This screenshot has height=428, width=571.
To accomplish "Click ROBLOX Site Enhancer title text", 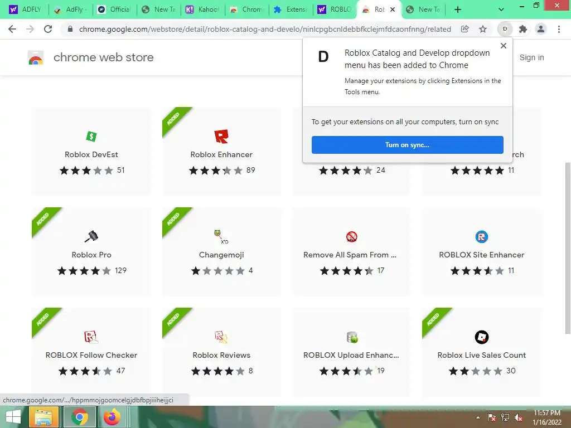I will pos(481,255).
